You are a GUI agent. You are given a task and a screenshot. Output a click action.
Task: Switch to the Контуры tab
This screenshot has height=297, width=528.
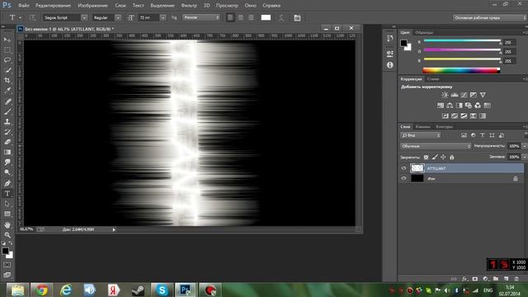(444, 126)
